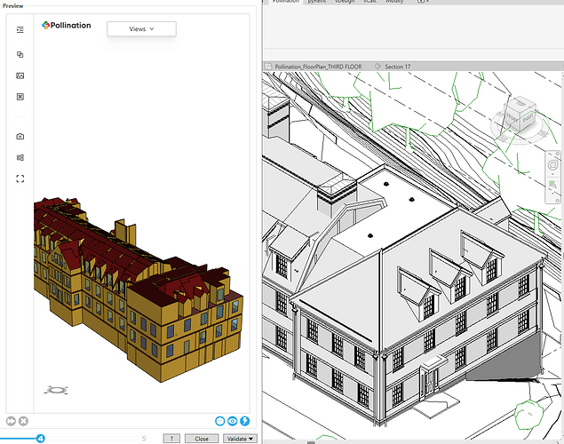Image resolution: width=564 pixels, height=444 pixels.
Task: Open the Views dropdown
Action: coord(141,29)
